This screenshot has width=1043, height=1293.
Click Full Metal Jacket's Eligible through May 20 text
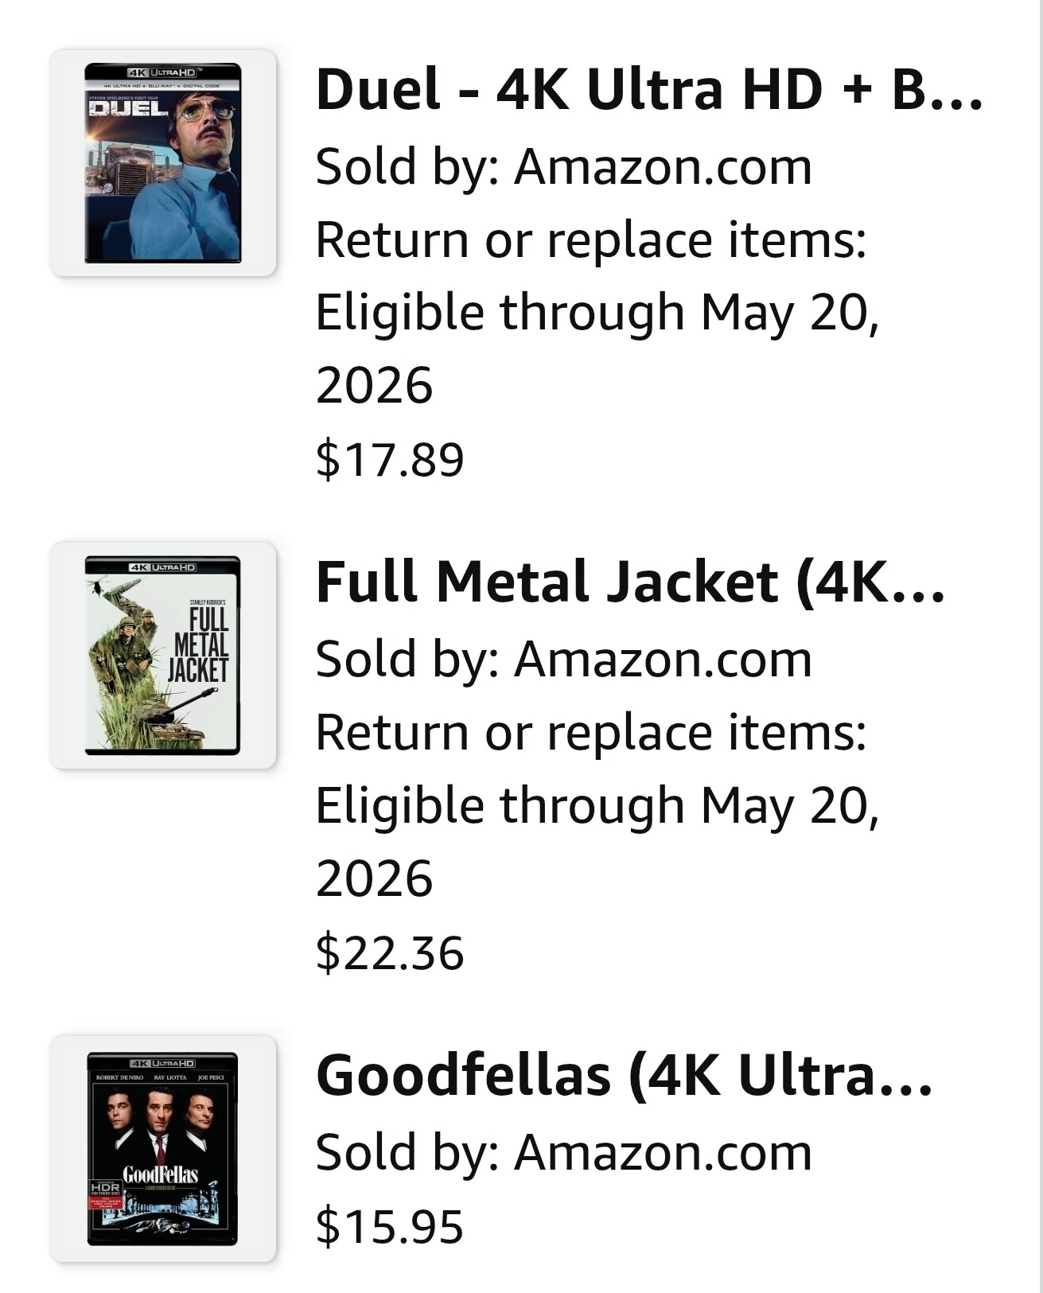coord(597,805)
